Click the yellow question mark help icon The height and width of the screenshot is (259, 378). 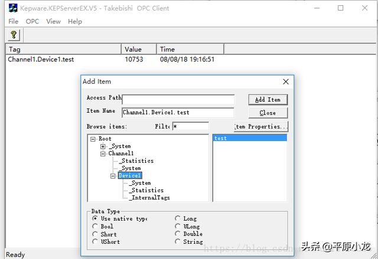[x=14, y=35]
